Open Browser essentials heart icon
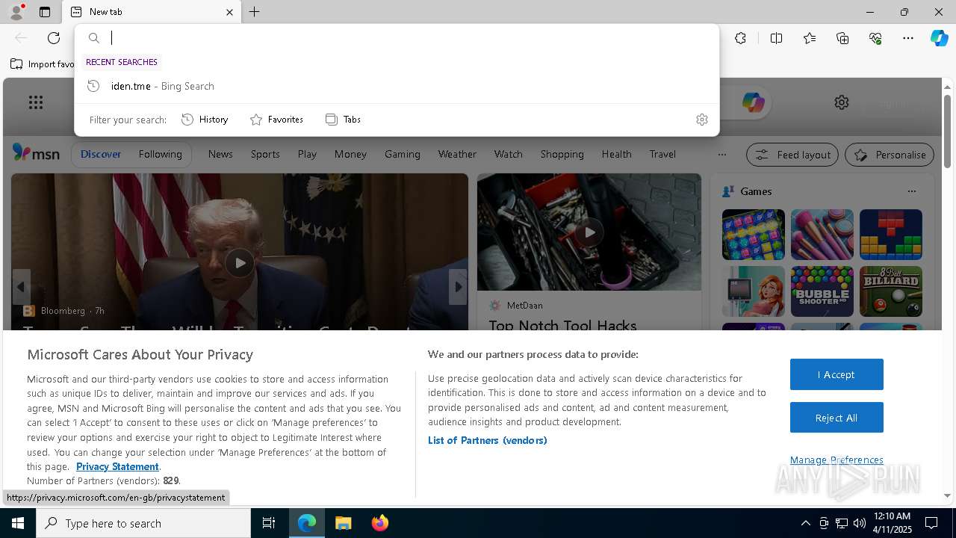The width and height of the screenshot is (956, 538). (x=875, y=38)
